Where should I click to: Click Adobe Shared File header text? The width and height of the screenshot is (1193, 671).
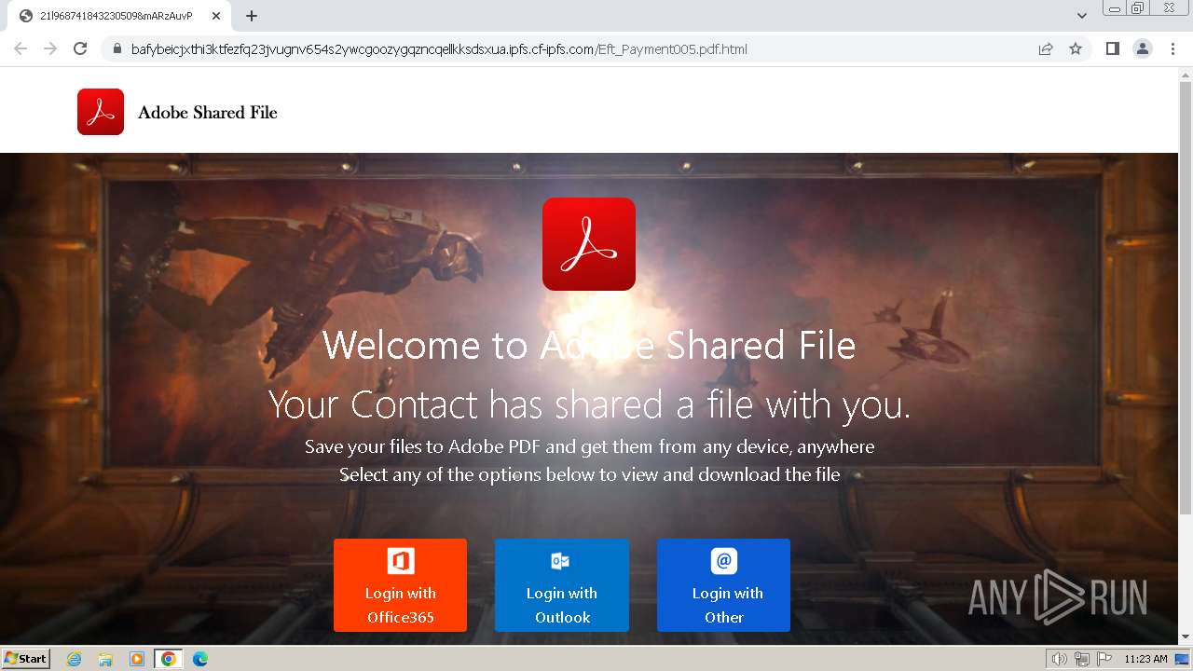pos(208,113)
